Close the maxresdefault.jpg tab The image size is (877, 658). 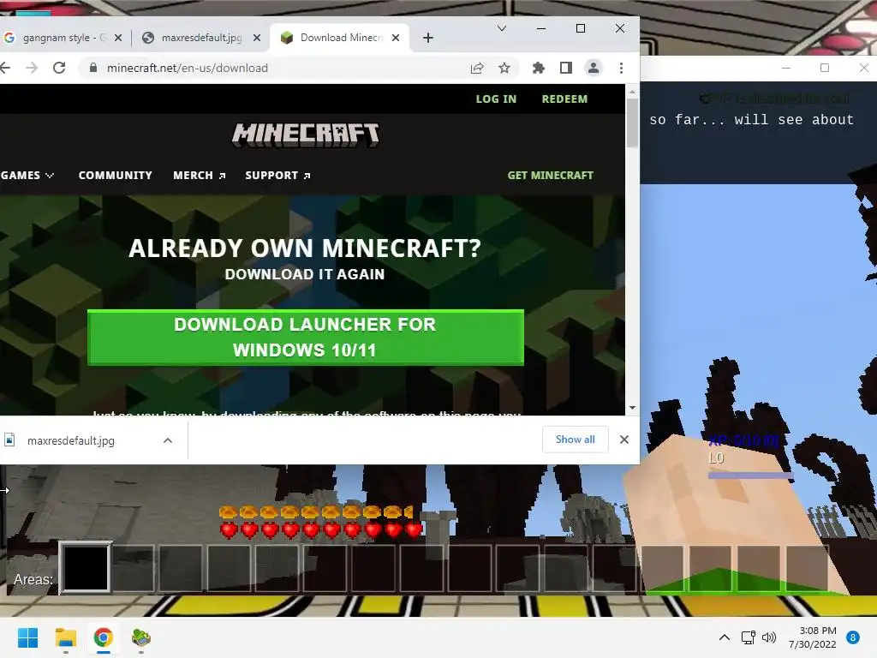point(257,38)
